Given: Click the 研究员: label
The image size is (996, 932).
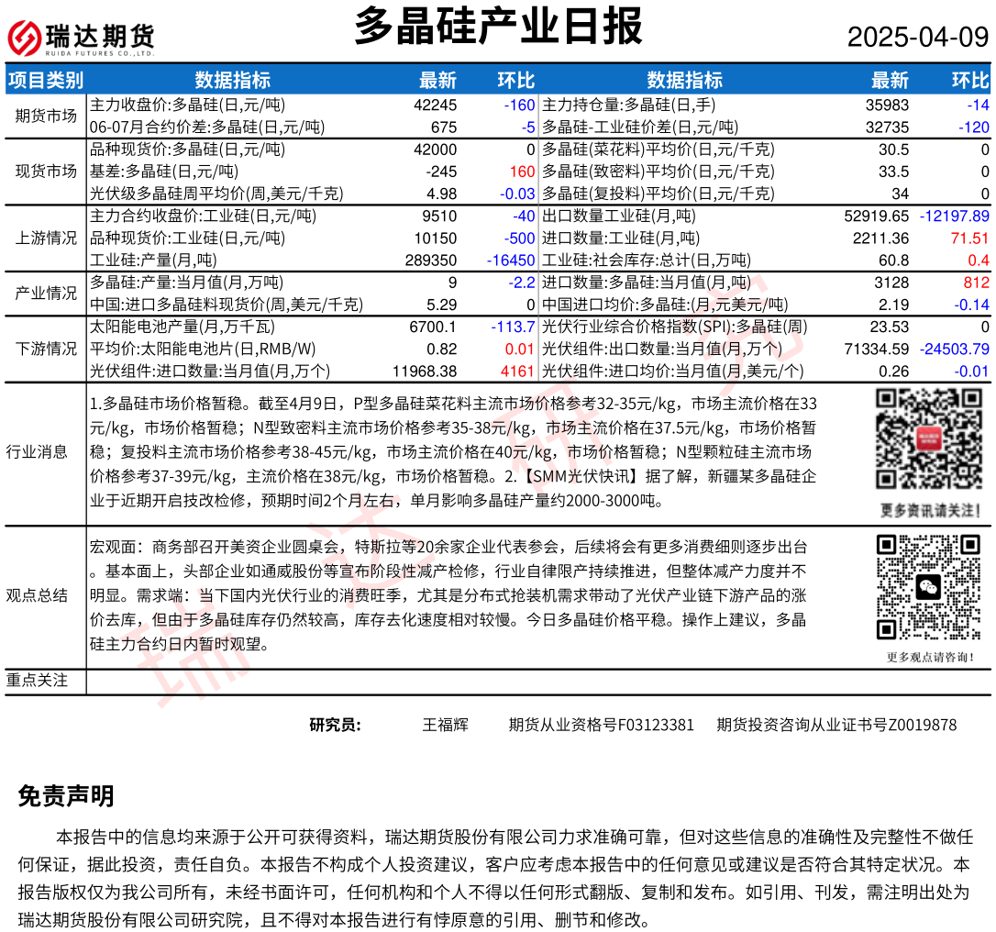Looking at the screenshot, I should 335,725.
